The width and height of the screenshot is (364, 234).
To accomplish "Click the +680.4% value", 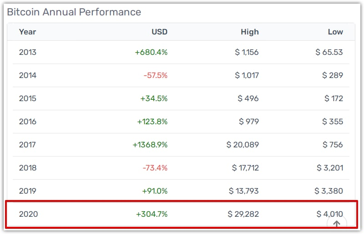I will [x=151, y=52].
